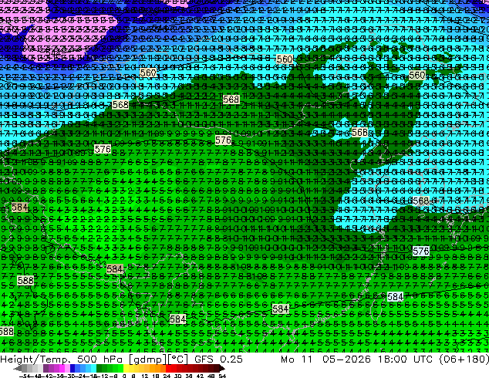
Task: Select the '500 hPa' level text
Action: tap(99, 359)
